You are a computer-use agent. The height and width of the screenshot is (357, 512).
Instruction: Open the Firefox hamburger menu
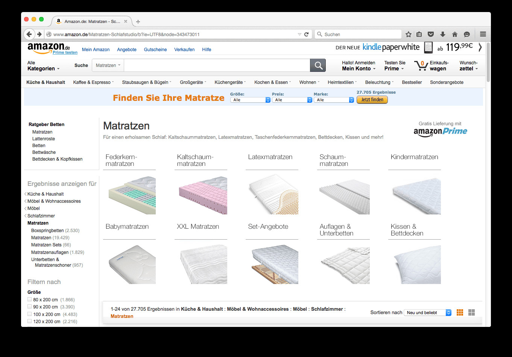click(483, 34)
